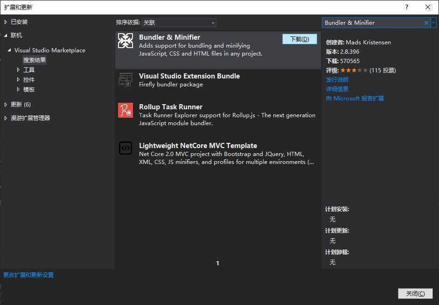Download Bundler & Minifier with 下载(D) button
The width and height of the screenshot is (439, 305).
pyautogui.click(x=300, y=39)
